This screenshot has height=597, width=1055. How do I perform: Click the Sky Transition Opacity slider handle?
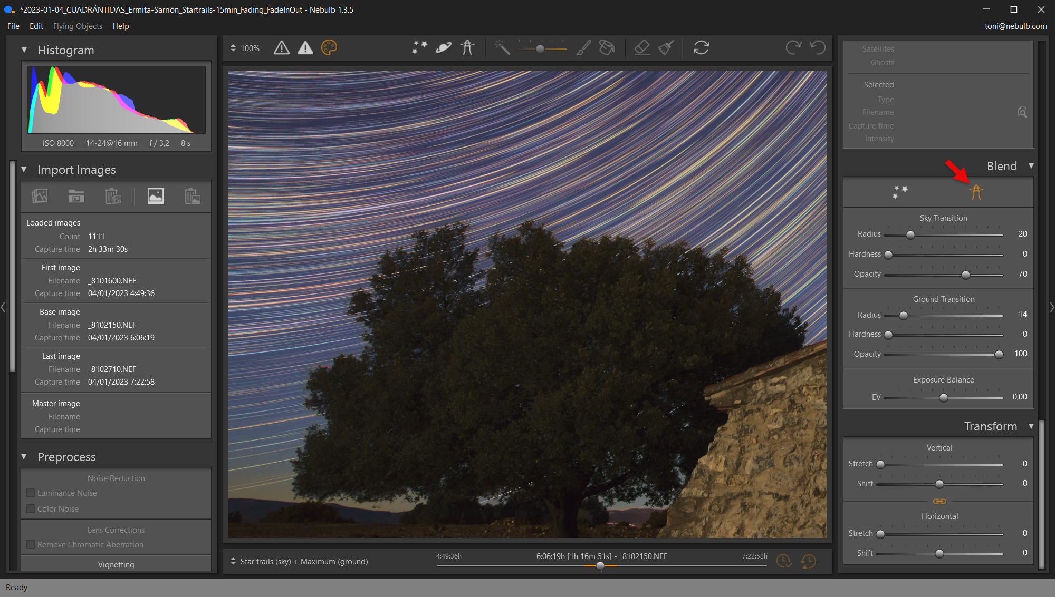(x=966, y=275)
